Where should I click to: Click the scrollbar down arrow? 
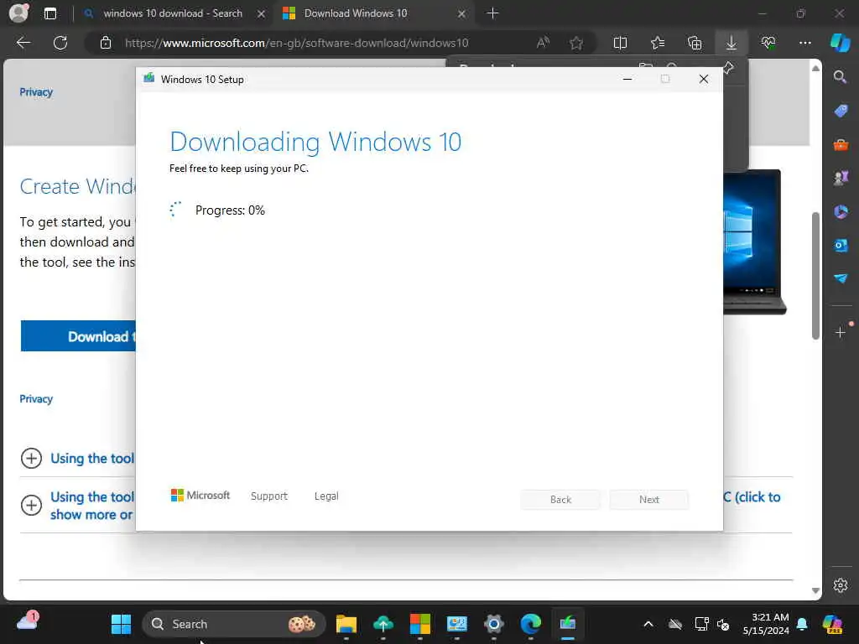tap(815, 590)
